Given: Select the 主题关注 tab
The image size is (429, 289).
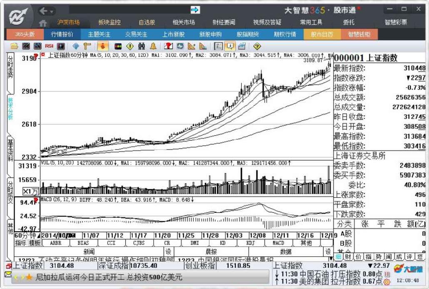Looking at the screenshot, I should click(x=99, y=34).
